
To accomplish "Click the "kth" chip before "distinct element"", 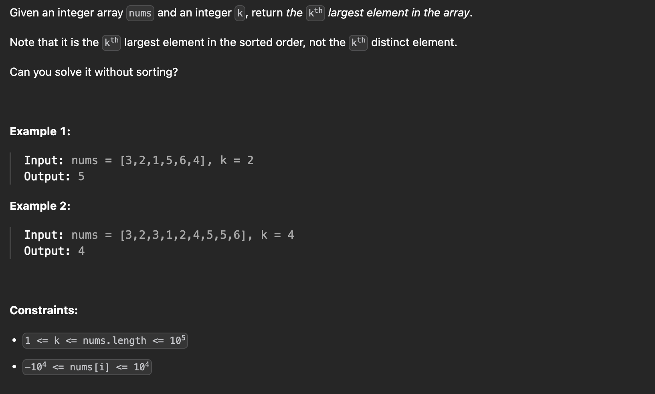I will [x=358, y=43].
